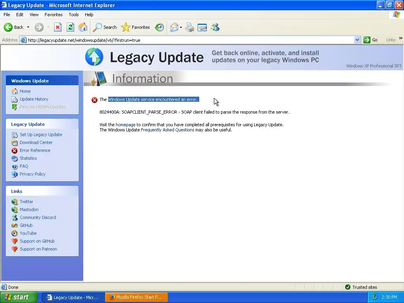This screenshot has width=404, height=303.
Task: Click the Download Center icon
Action: [15, 142]
